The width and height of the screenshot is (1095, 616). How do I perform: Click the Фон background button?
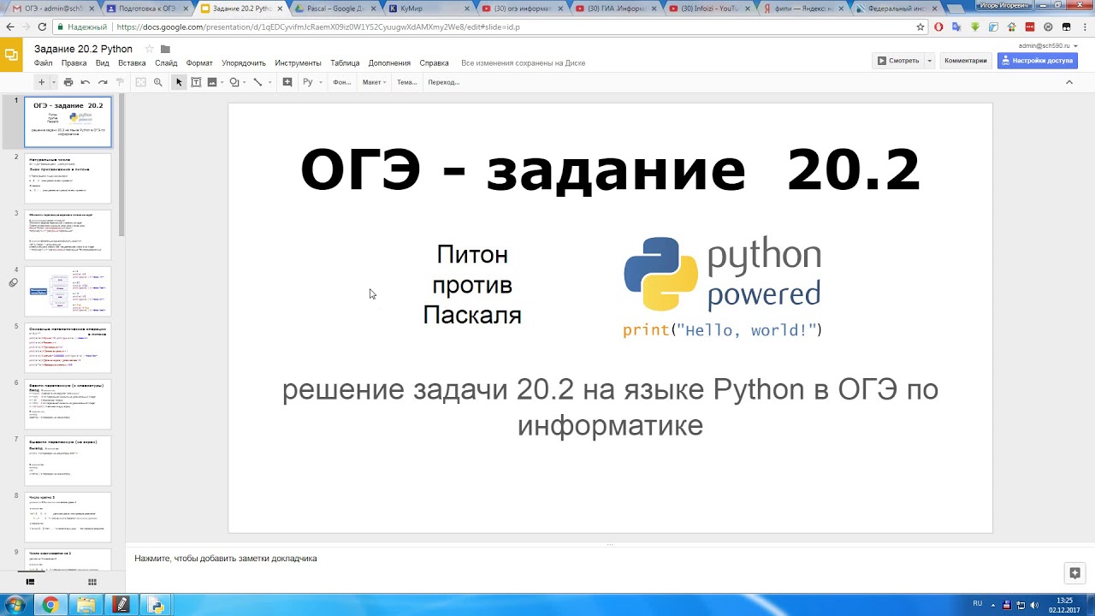(341, 82)
